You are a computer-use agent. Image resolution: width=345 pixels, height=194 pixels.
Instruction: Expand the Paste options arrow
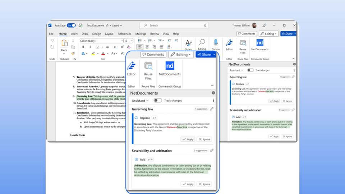coord(64,54)
